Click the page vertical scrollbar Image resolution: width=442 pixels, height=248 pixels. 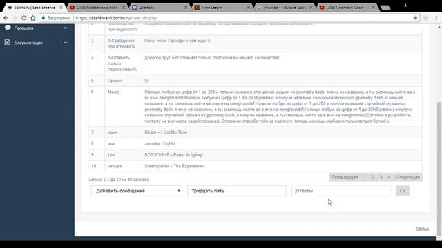pyautogui.click(x=439, y=169)
